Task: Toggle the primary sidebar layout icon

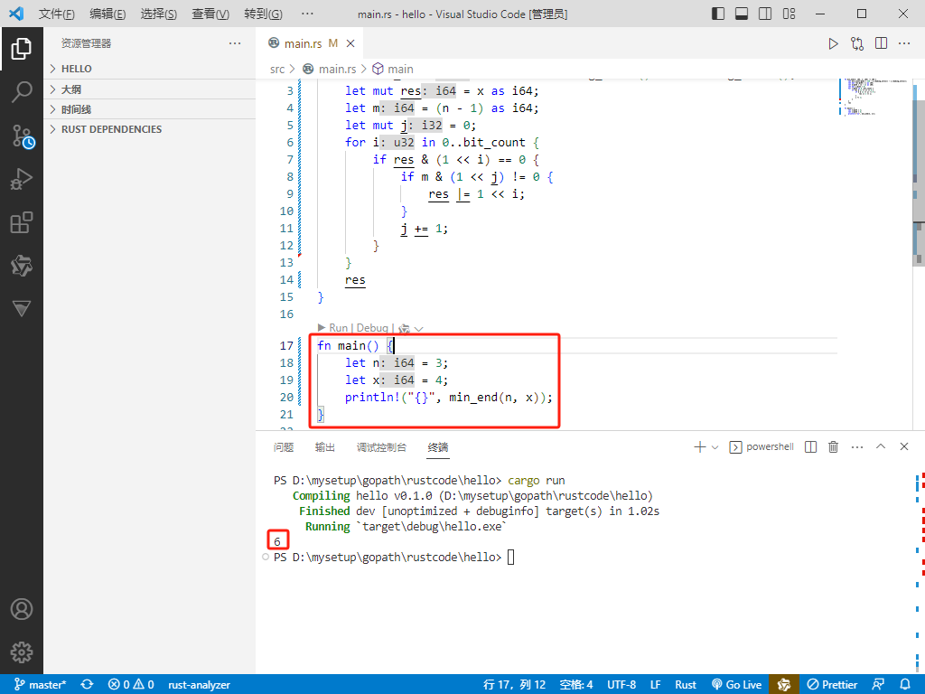Action: [x=718, y=14]
